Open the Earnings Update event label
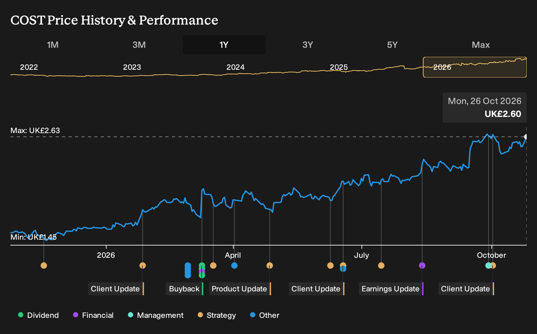537x334 pixels. (x=391, y=289)
